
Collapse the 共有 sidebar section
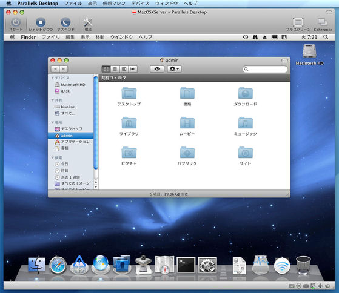coord(52,100)
